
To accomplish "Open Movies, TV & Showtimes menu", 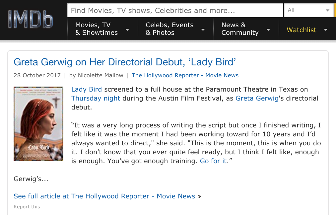I will click(x=97, y=29).
